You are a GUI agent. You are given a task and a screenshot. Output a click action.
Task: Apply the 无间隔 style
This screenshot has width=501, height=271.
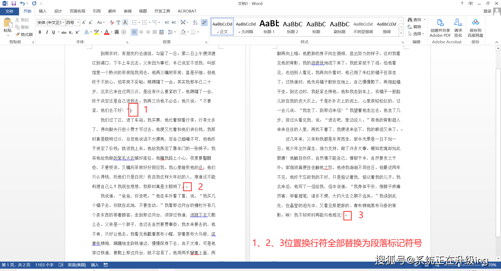coord(246,27)
